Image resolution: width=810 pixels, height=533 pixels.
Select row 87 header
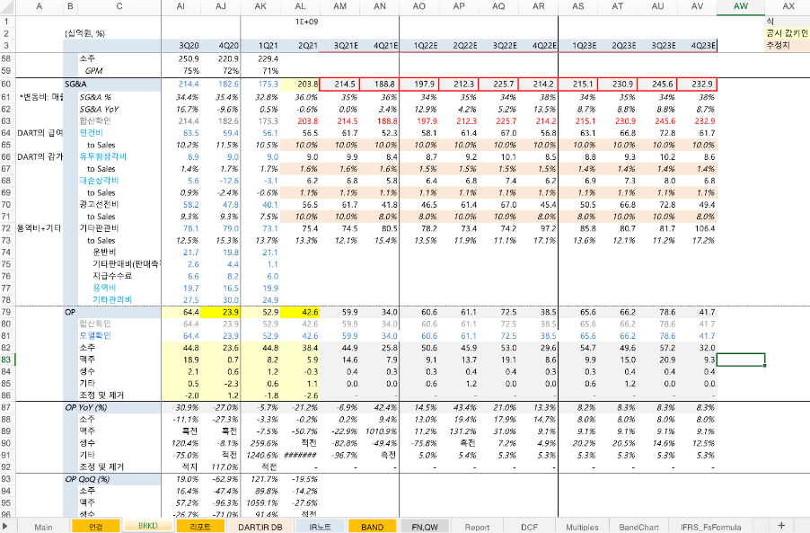(7, 407)
